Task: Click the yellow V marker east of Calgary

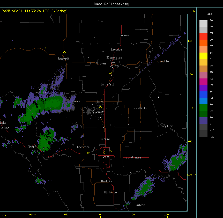Action: point(111,151)
